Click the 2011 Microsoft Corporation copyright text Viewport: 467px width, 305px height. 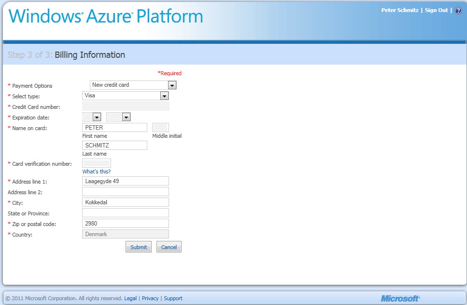click(x=64, y=298)
